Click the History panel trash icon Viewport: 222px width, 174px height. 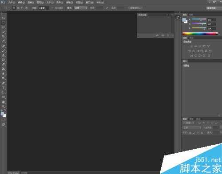(168, 35)
